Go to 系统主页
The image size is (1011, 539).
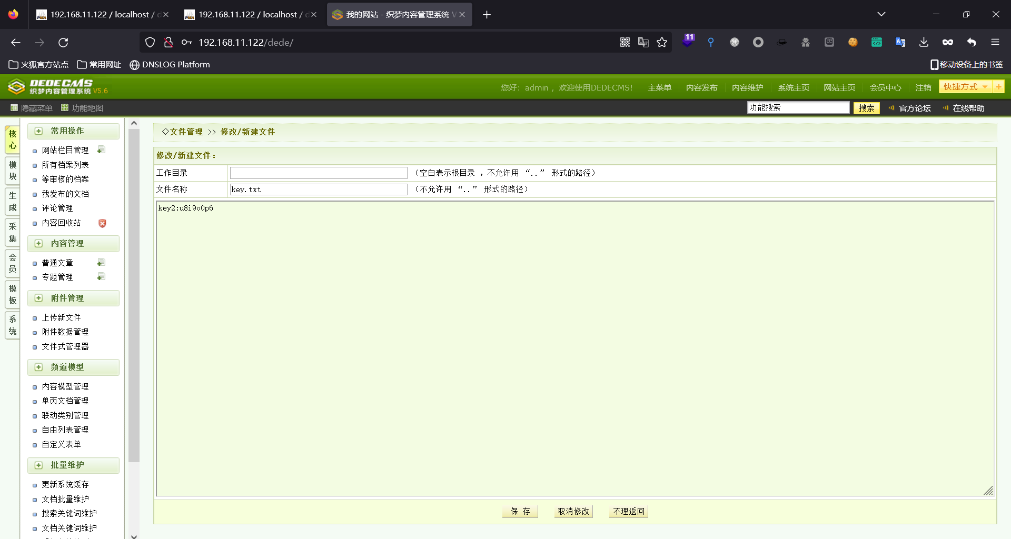tap(793, 88)
